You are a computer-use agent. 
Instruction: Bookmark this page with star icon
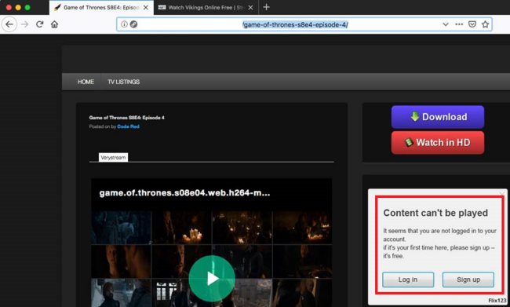tap(485, 24)
